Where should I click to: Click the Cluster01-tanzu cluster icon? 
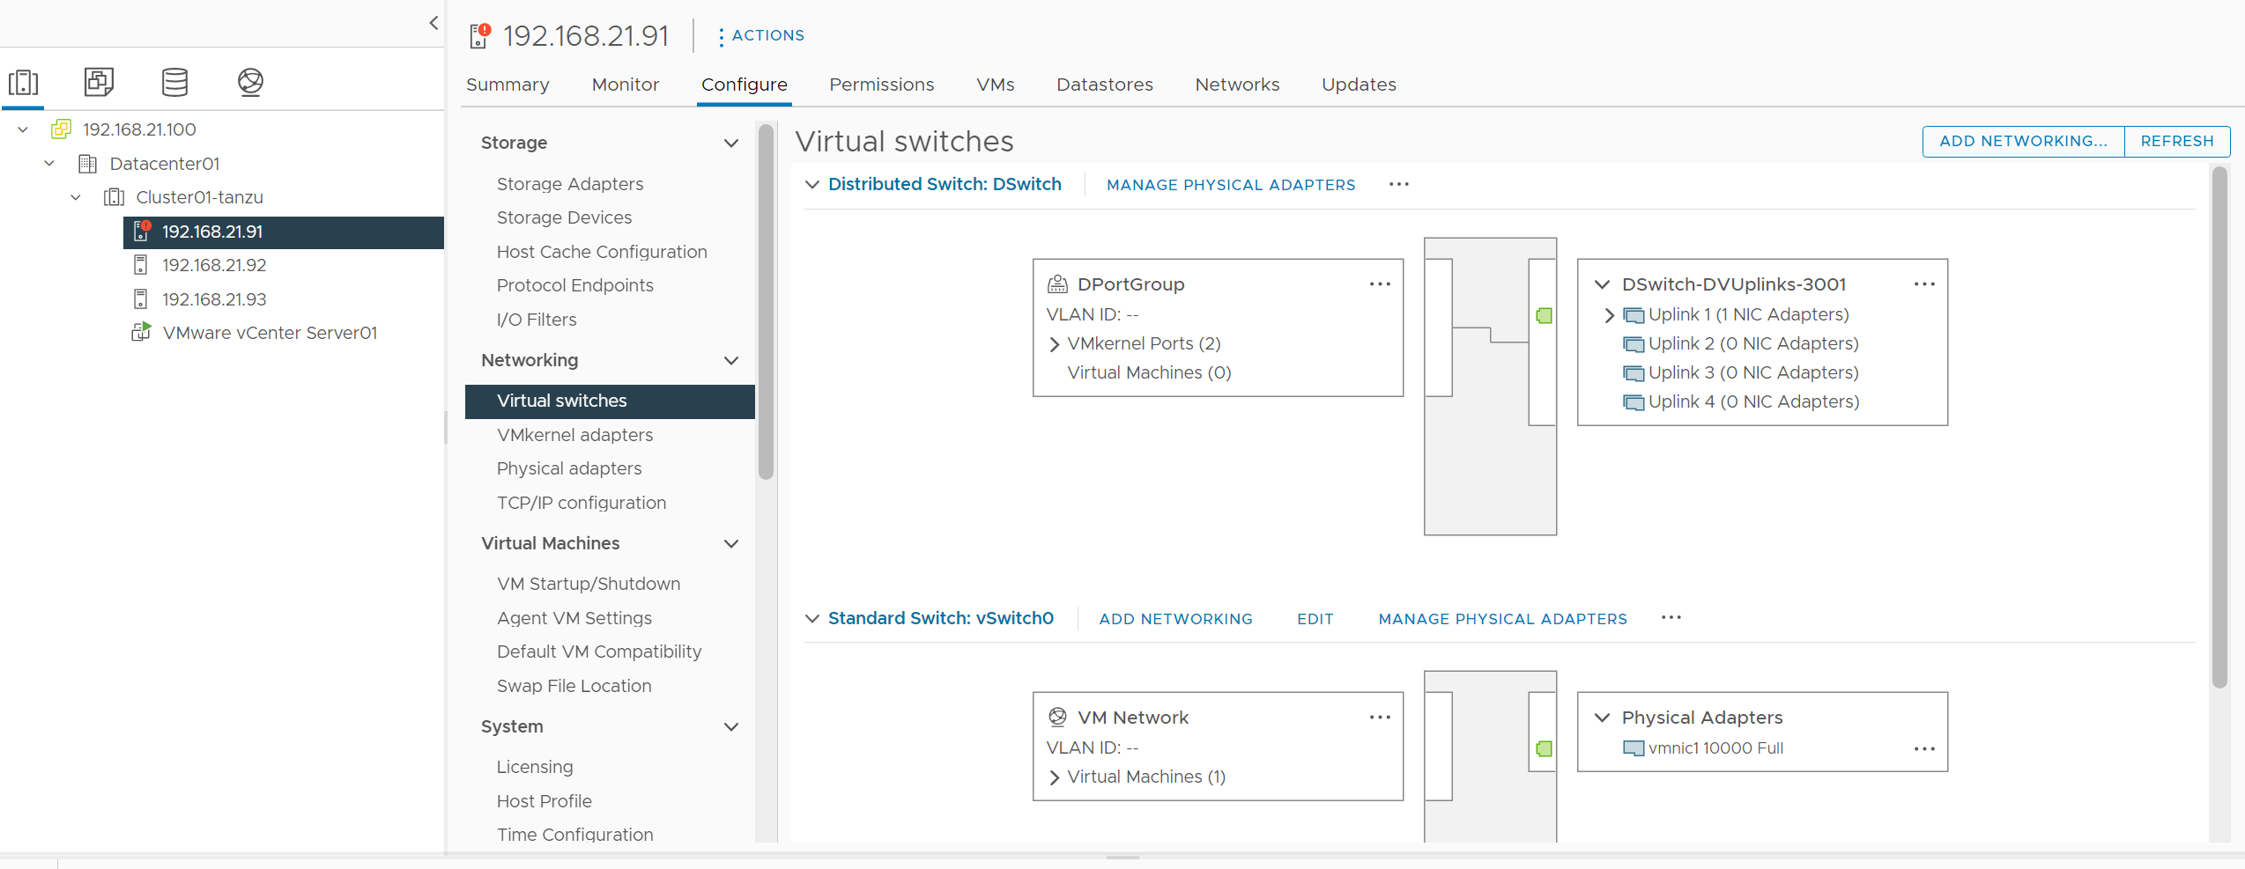[x=114, y=197]
